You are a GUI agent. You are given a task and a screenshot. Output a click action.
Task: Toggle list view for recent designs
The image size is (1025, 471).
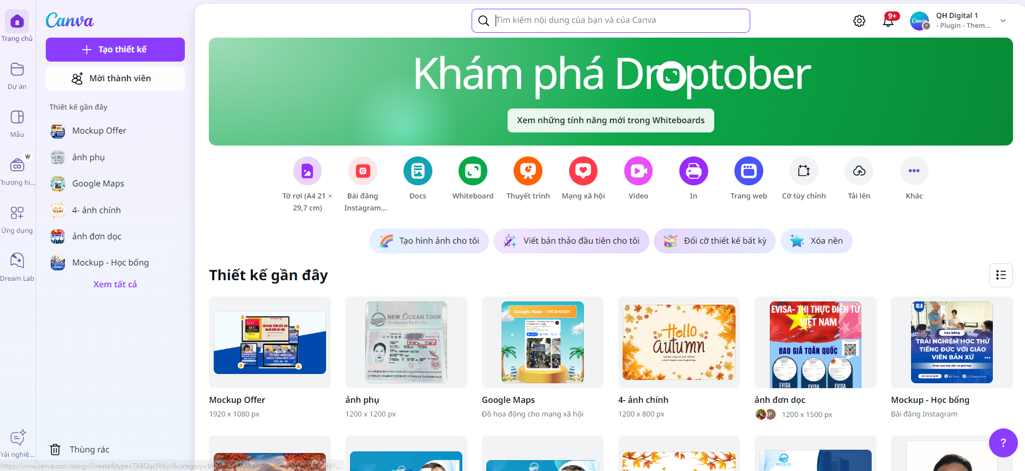[1001, 275]
